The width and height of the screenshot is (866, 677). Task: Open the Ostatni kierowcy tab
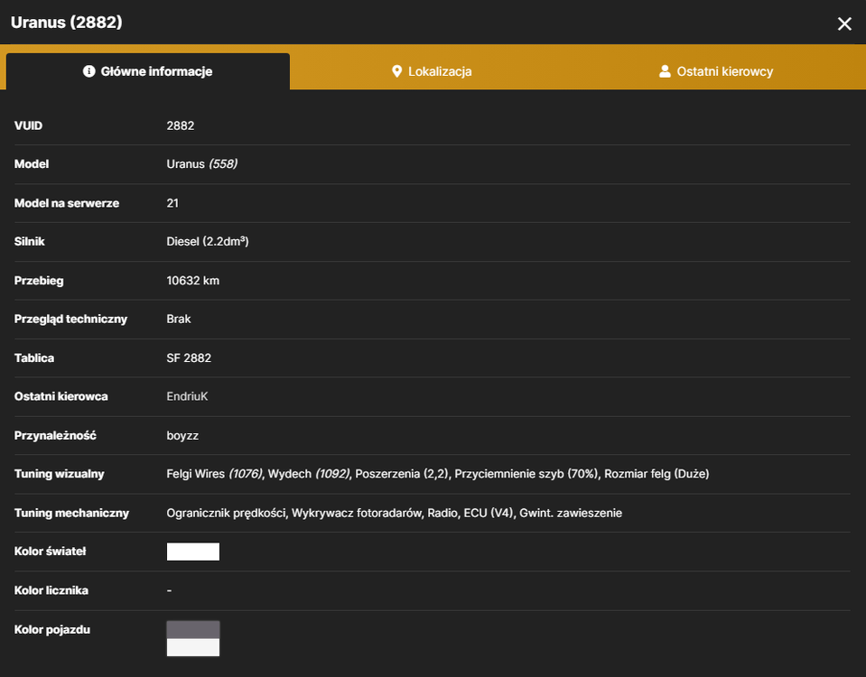pos(716,71)
